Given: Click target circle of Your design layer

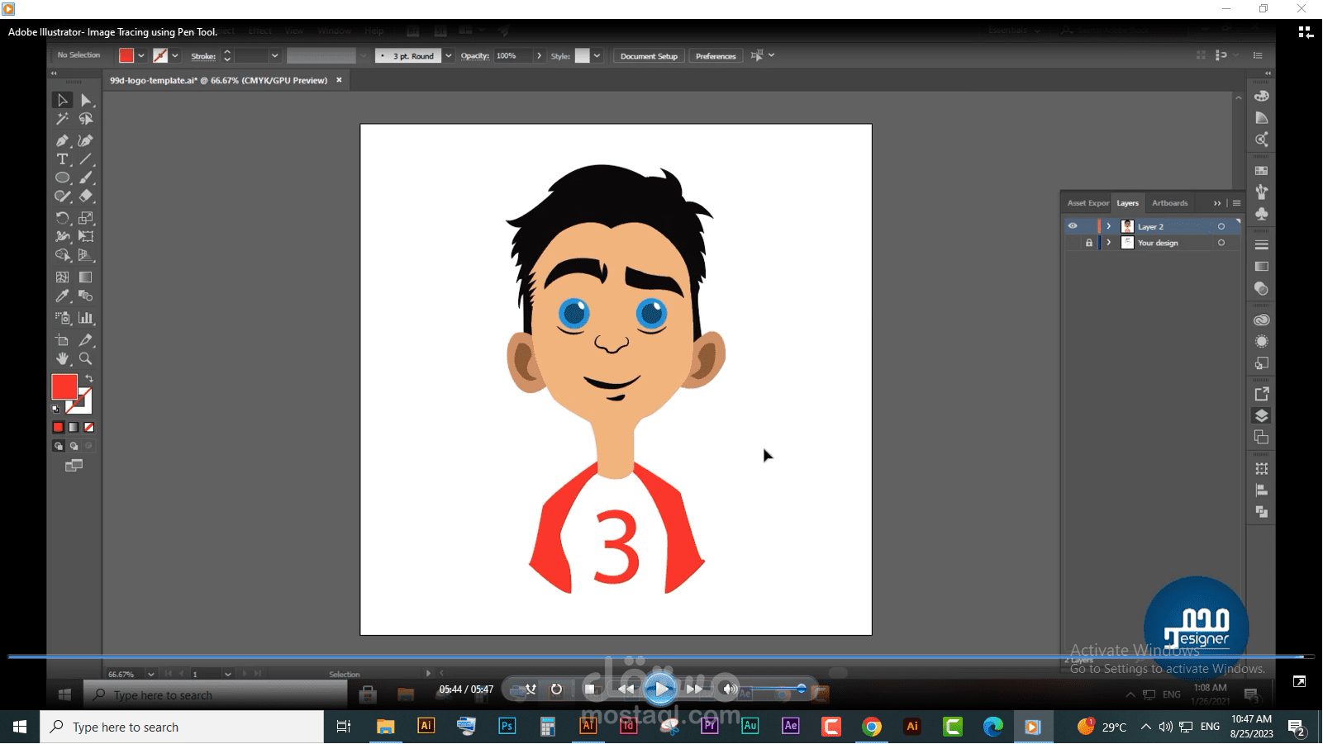Looking at the screenshot, I should [1221, 243].
